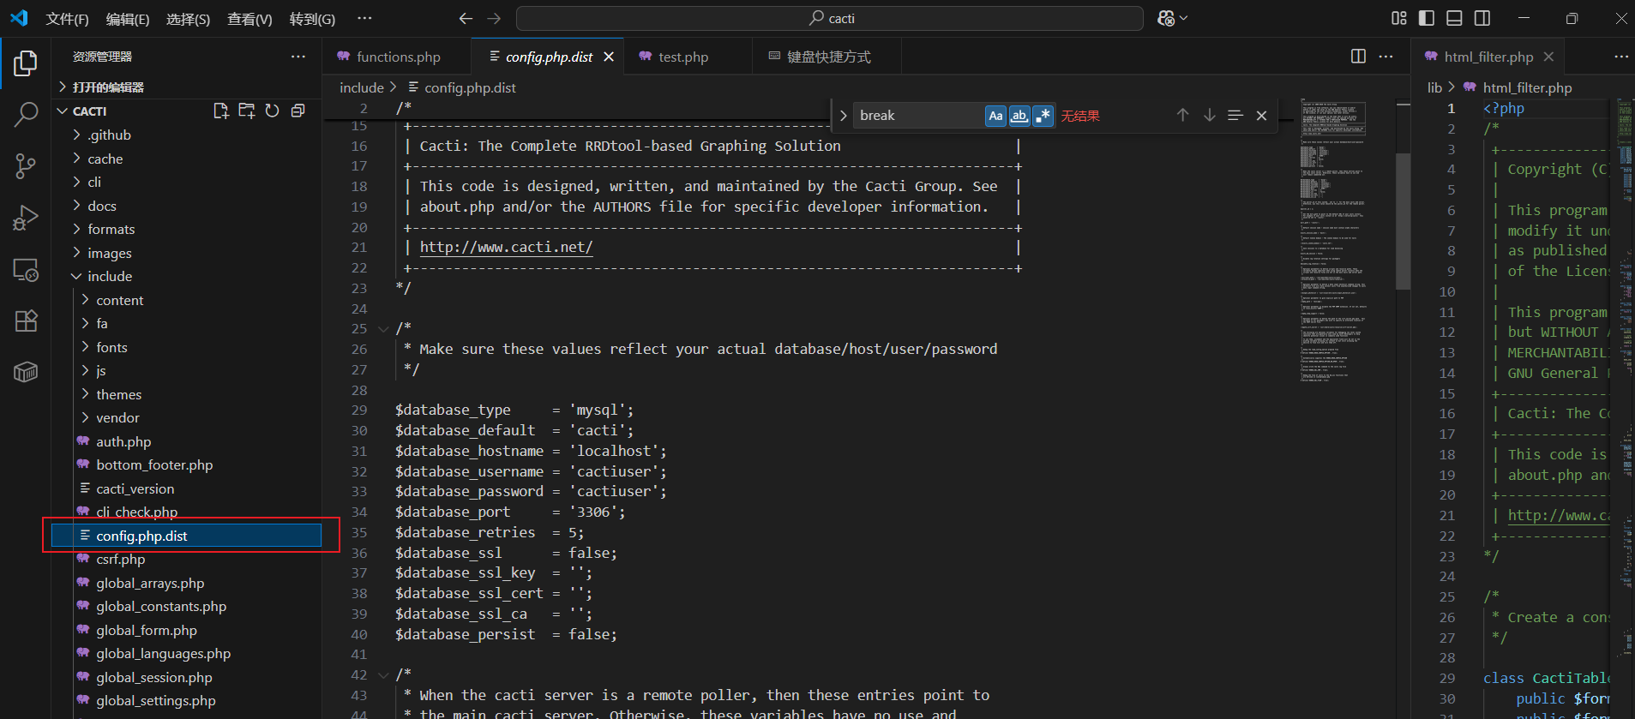Go to the previous match in find

1182,115
